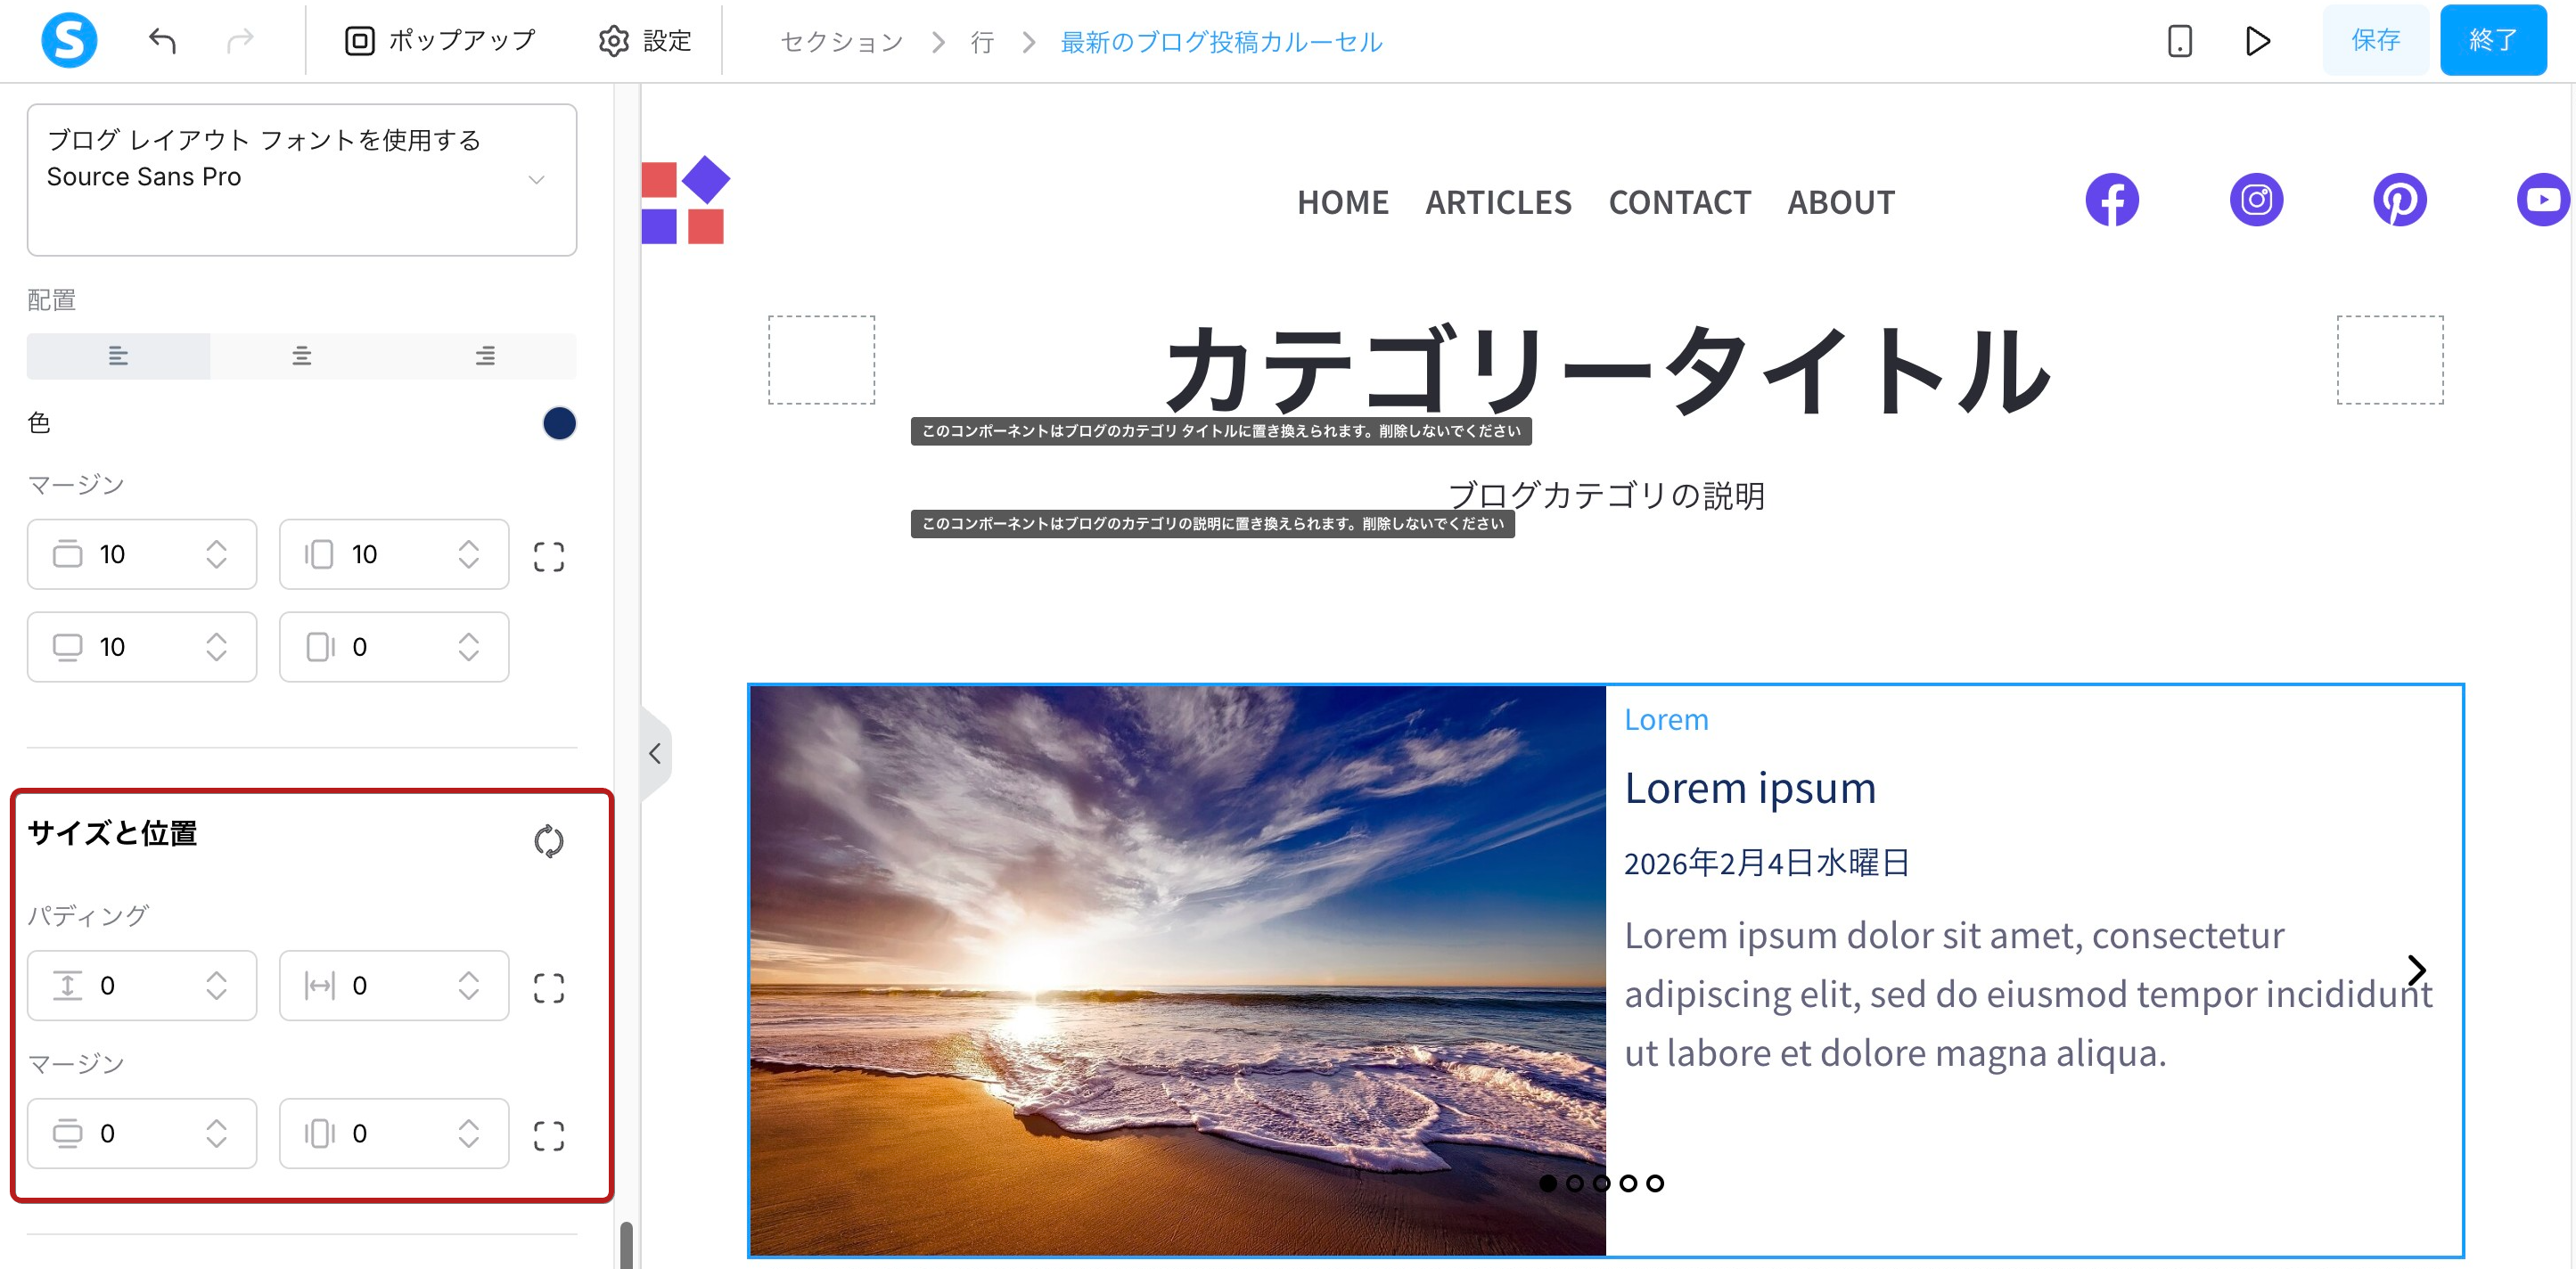Click the Facebook icon in header
Image resolution: width=2576 pixels, height=1269 pixels.
click(x=2111, y=200)
